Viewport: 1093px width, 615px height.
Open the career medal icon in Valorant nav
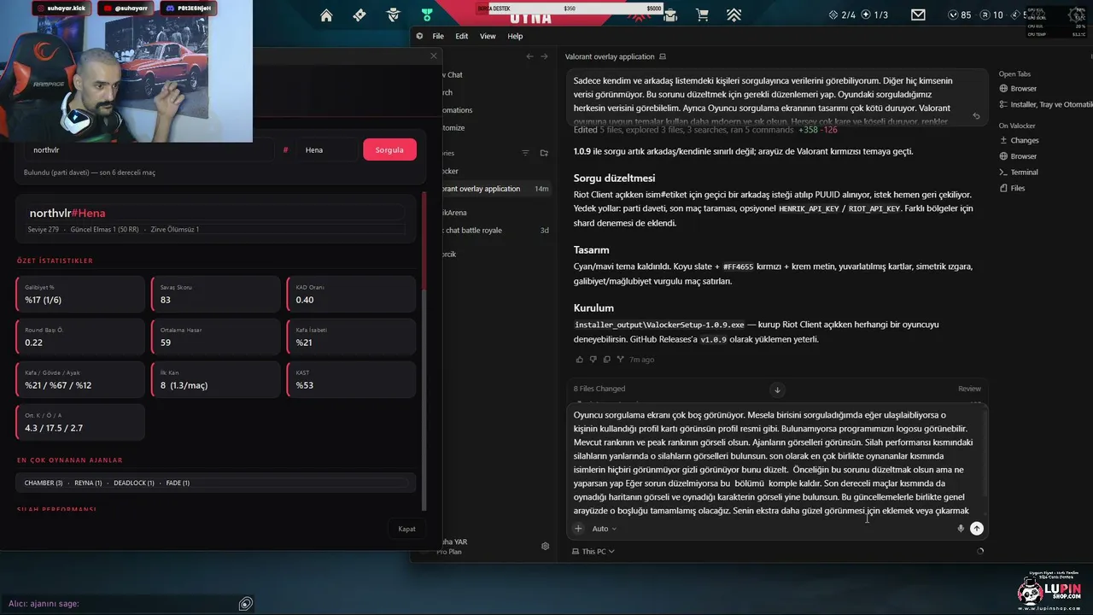427,15
